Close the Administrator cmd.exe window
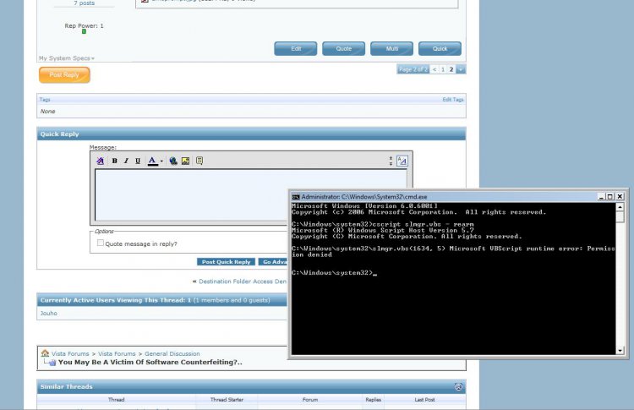The width and height of the screenshot is (634, 410). pyautogui.click(x=620, y=197)
